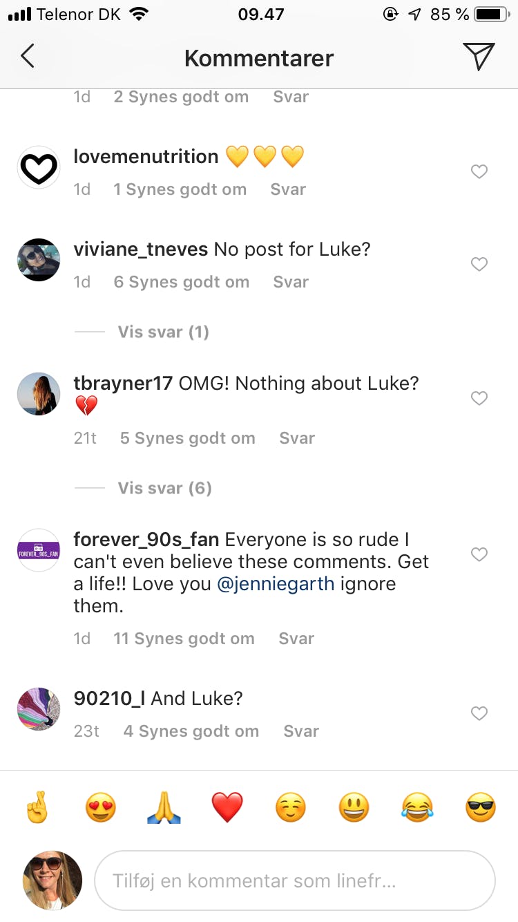Open the @jenniegarth mention link

pos(276,583)
